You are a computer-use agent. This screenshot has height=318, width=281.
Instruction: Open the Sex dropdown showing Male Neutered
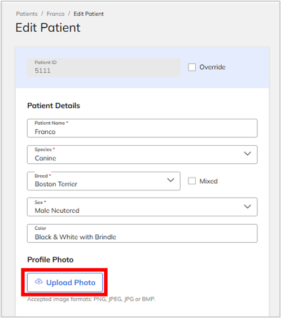(142, 207)
